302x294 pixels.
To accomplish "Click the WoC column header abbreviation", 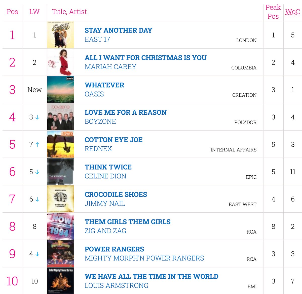I will tap(292, 12).
